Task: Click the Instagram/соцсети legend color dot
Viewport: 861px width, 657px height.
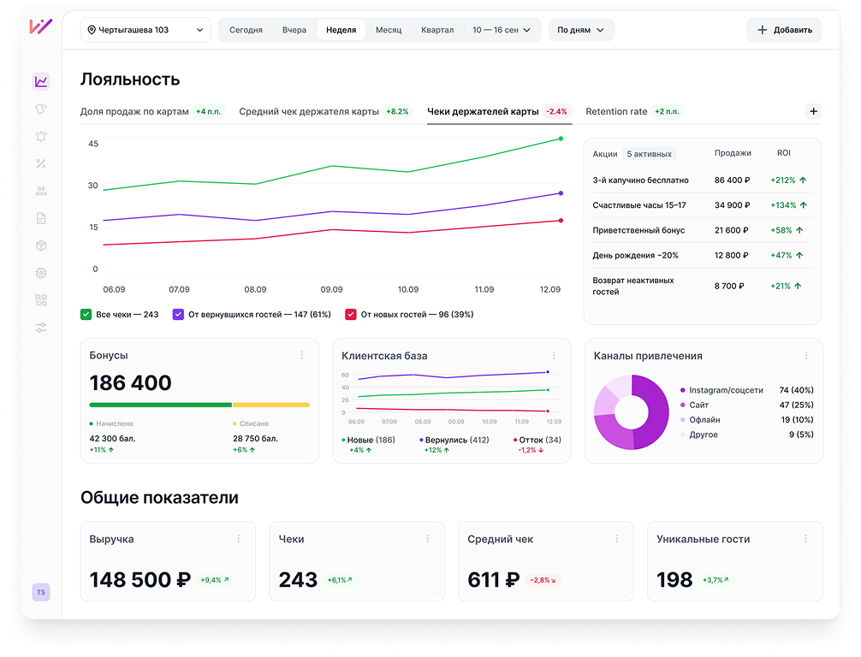Action: [682, 390]
